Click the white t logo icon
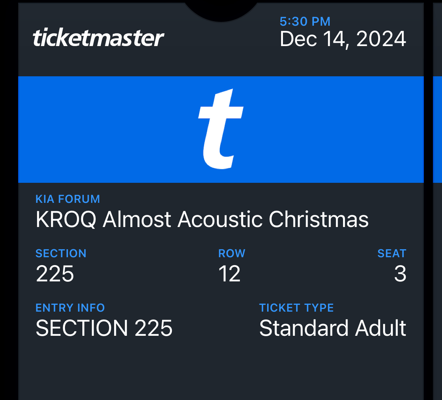The width and height of the screenshot is (442, 400). [x=221, y=129]
